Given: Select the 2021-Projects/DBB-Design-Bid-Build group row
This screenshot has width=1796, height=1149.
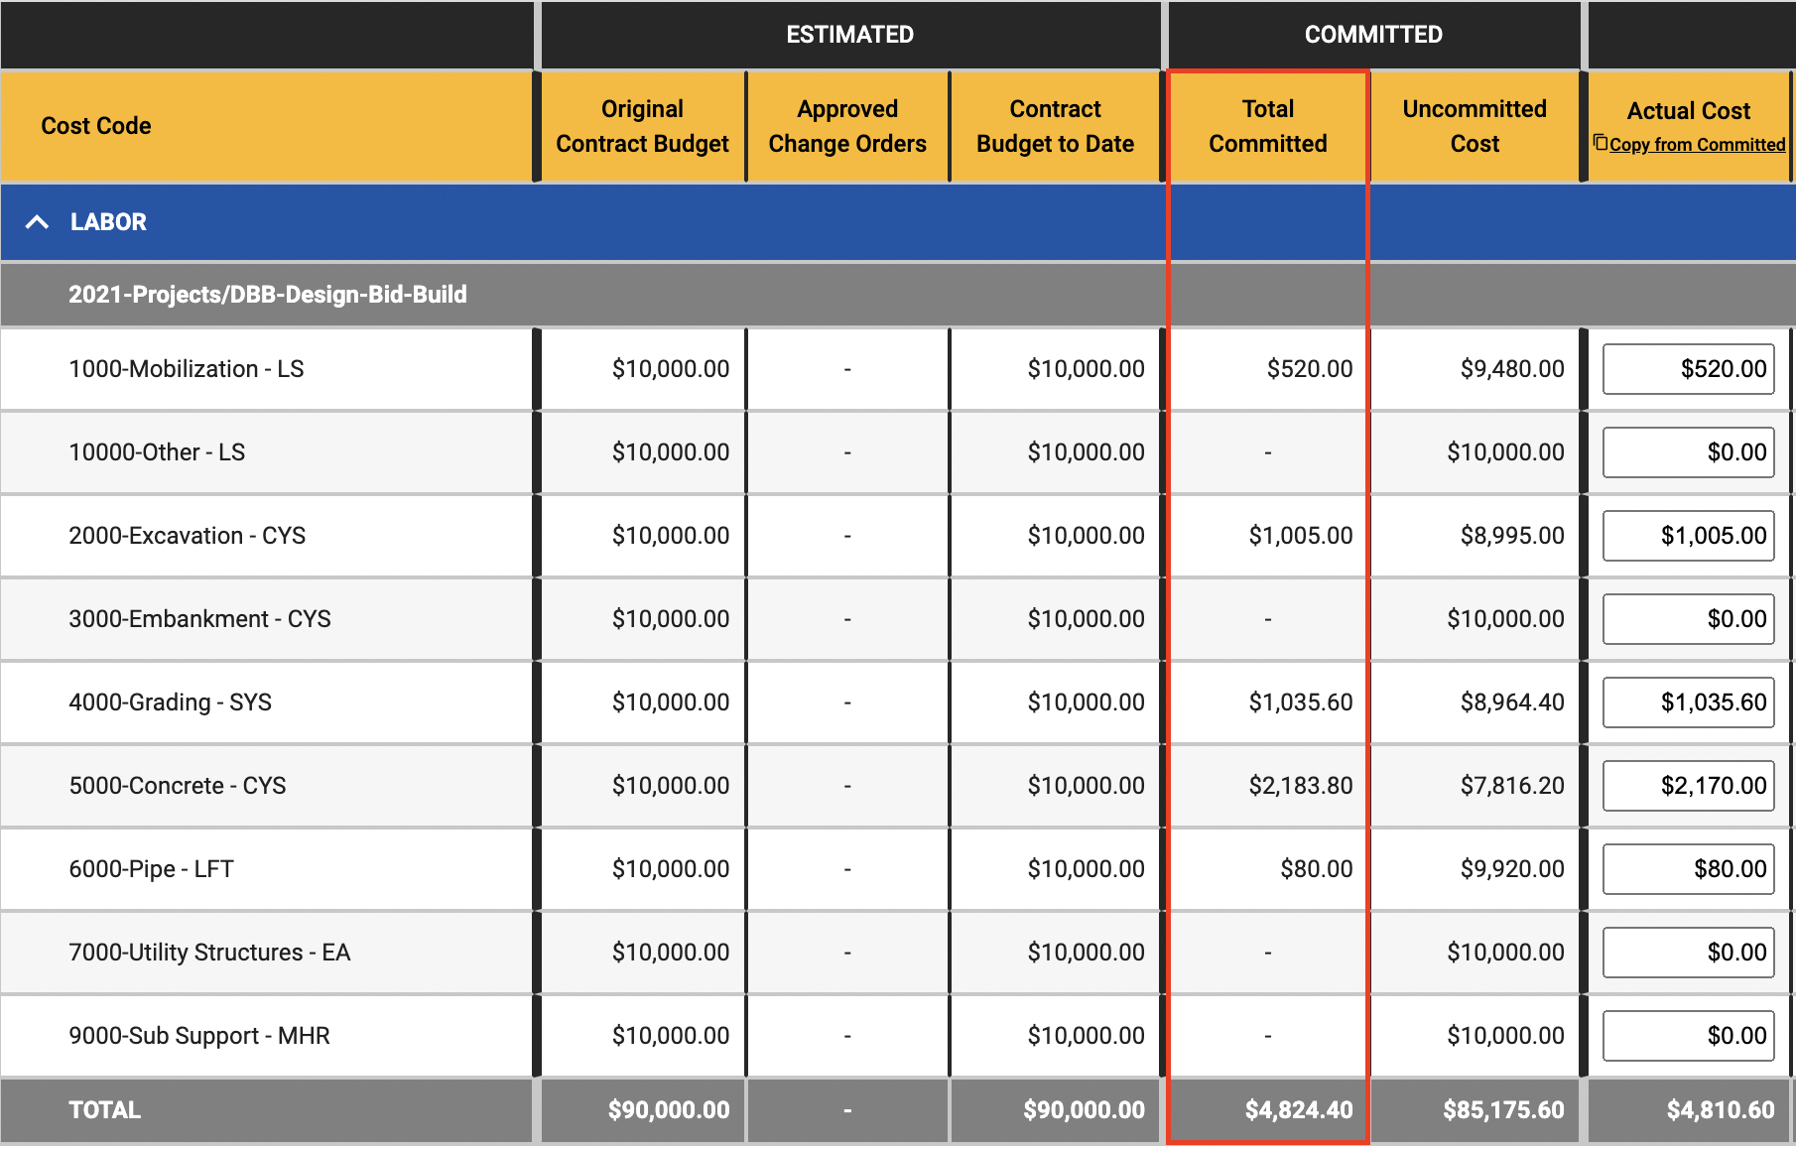Looking at the screenshot, I should tap(268, 295).
